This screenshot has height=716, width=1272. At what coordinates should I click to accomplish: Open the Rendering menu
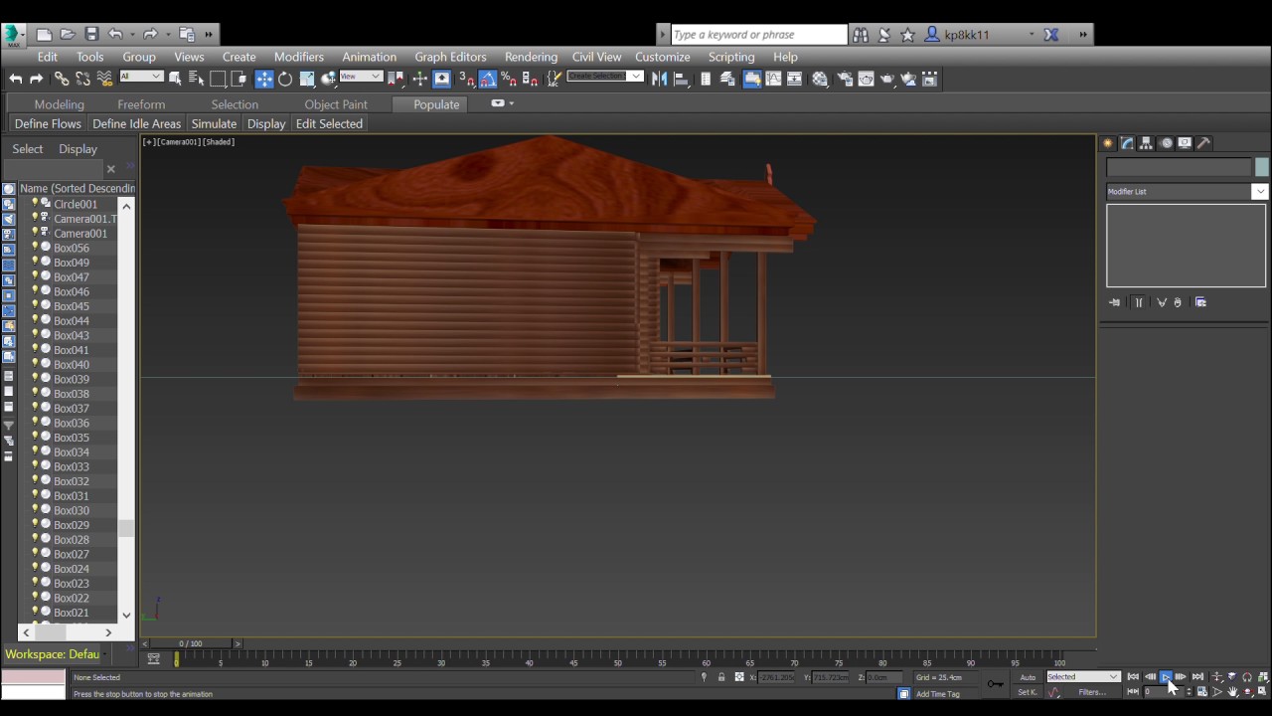[x=531, y=57]
